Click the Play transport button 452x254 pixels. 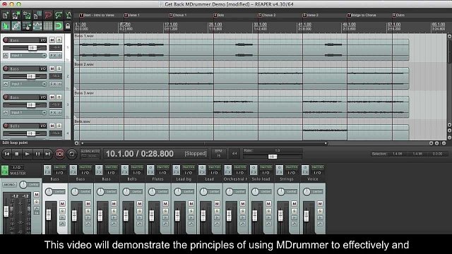tap(27, 154)
